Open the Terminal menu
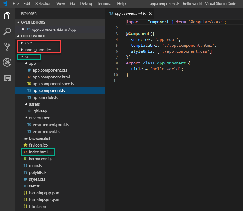Image resolution: width=243 pixels, height=211 pixels. pyautogui.click(x=104, y=4)
